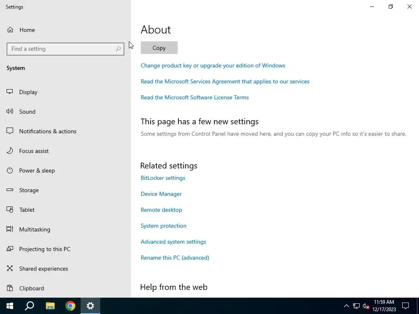The height and width of the screenshot is (314, 419).
Task: Click the Copy button
Action: (159, 47)
